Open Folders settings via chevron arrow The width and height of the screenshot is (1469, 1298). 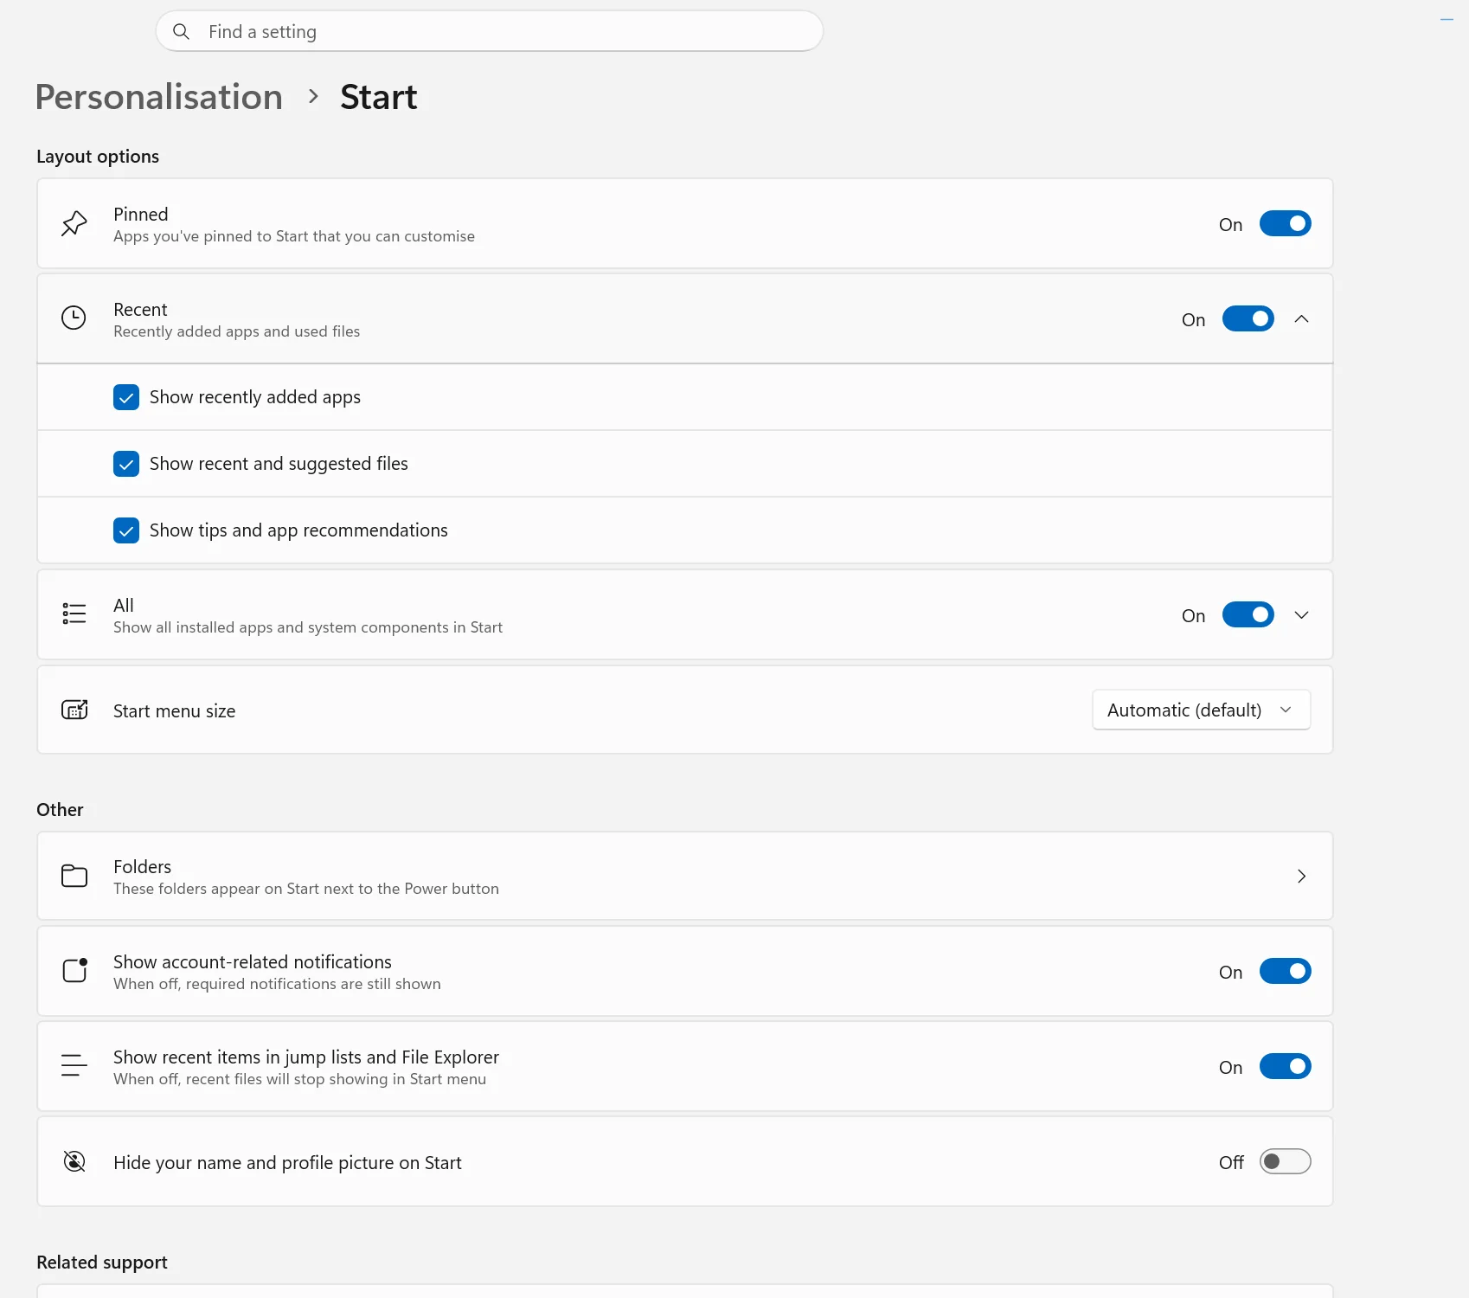[x=1301, y=876]
